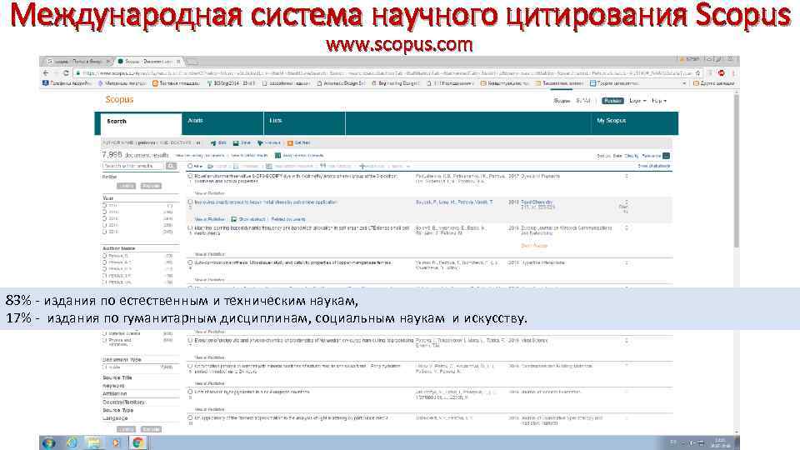Tick the checkbox of the third result
The height and width of the screenshot is (450, 800).
point(190,228)
